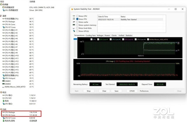Screen dimensions: 187x122
Task: Click the Remaining Battery AC Line field
Action: pos(95,84)
